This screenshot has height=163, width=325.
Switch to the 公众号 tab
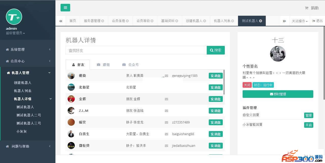pyautogui.click(x=130, y=65)
